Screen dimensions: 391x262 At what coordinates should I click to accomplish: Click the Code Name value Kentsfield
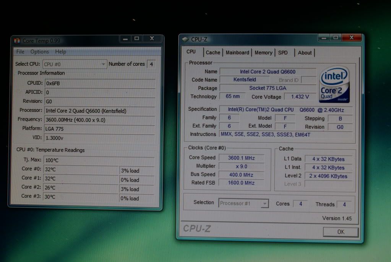[245, 80]
